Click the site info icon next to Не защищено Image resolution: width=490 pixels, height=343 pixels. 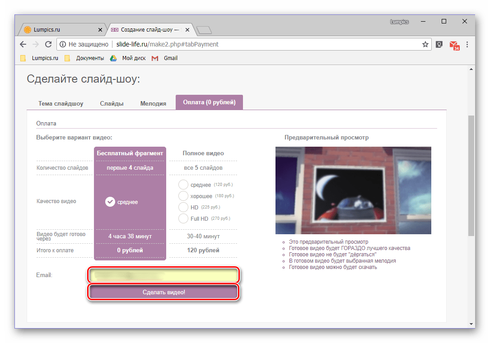[63, 44]
